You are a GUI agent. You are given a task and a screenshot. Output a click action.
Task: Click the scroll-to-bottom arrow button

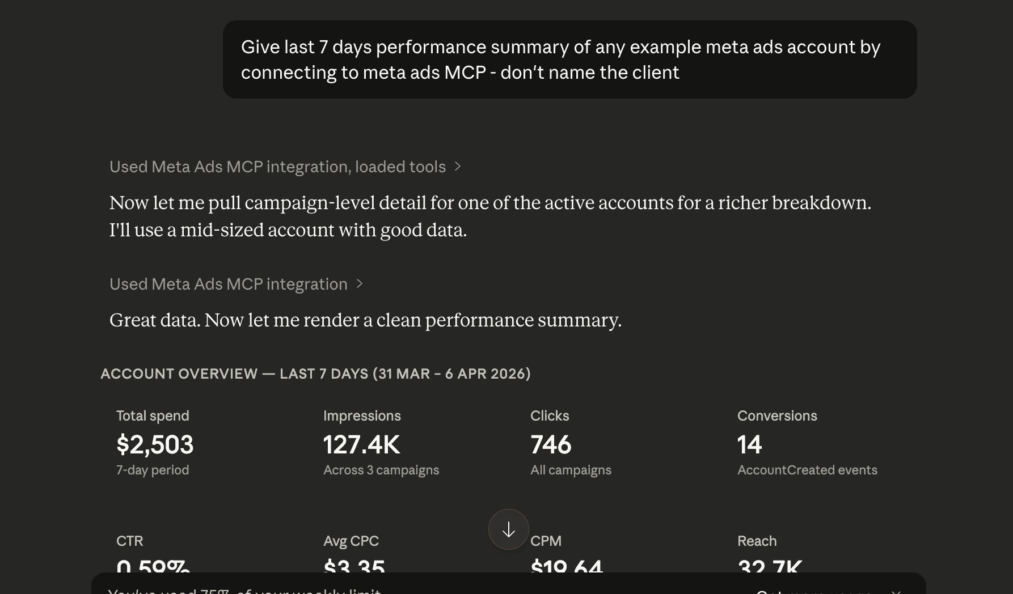click(508, 529)
